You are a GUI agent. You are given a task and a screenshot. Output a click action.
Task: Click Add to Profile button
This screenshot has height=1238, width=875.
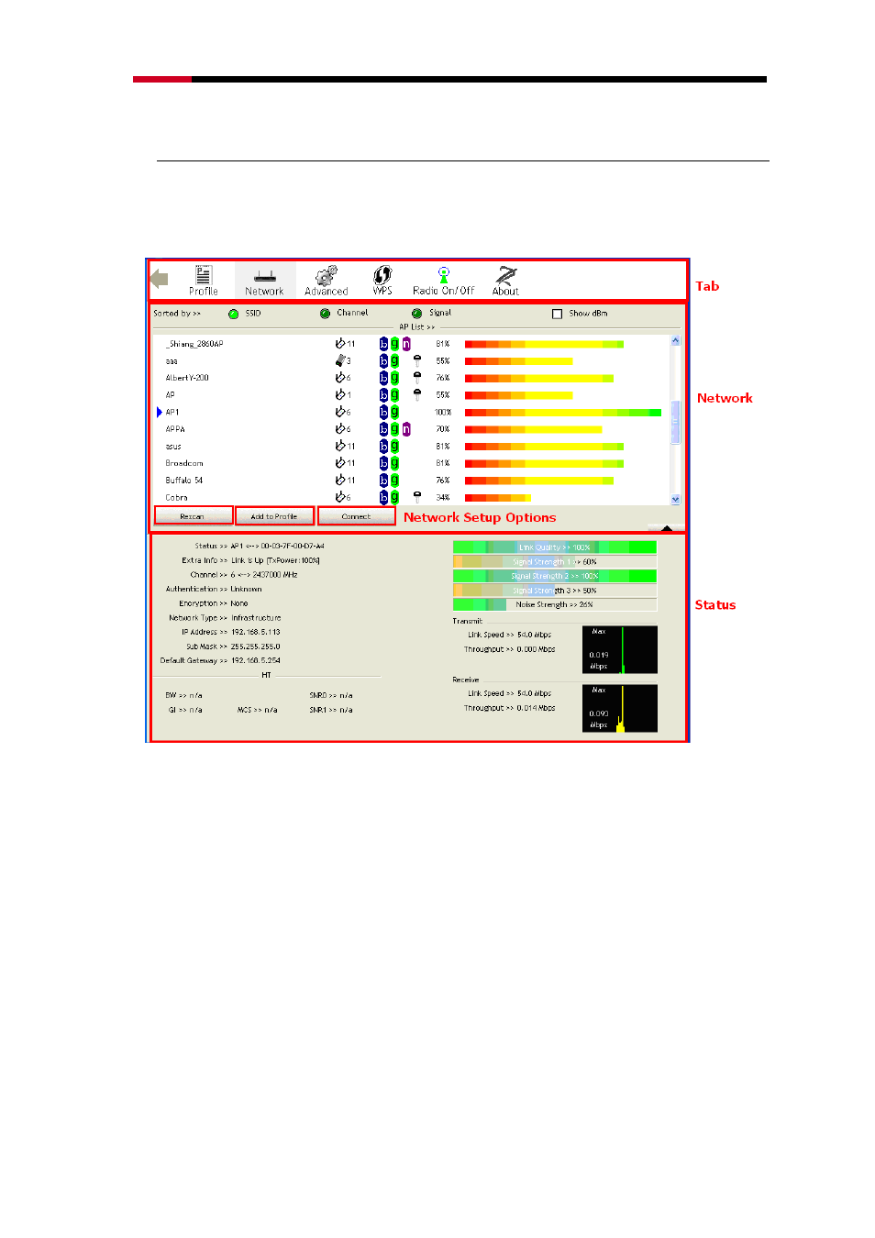pos(274,516)
